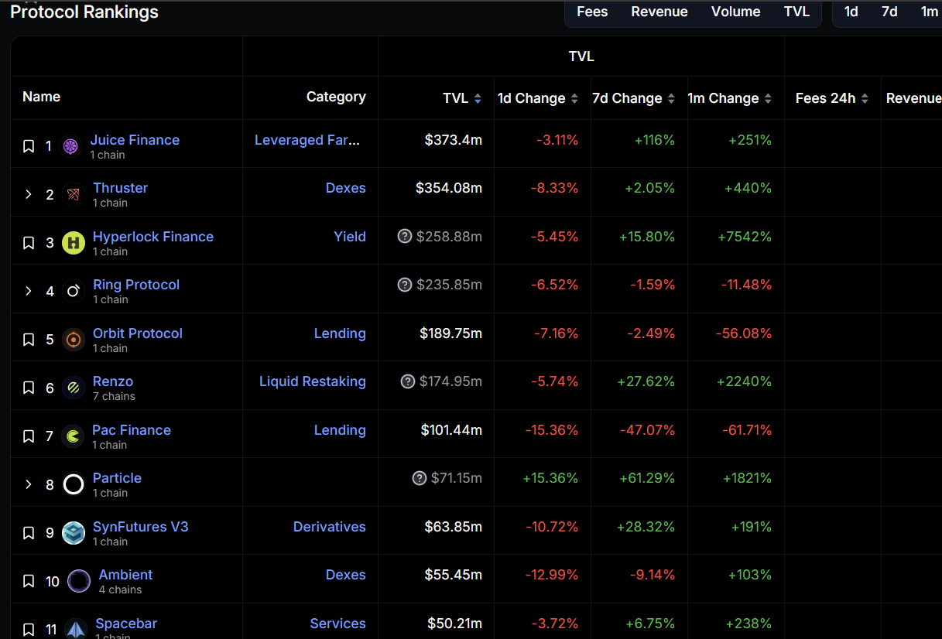Open Ring Protocol link
The width and height of the screenshot is (942, 639).
pyautogui.click(x=136, y=285)
